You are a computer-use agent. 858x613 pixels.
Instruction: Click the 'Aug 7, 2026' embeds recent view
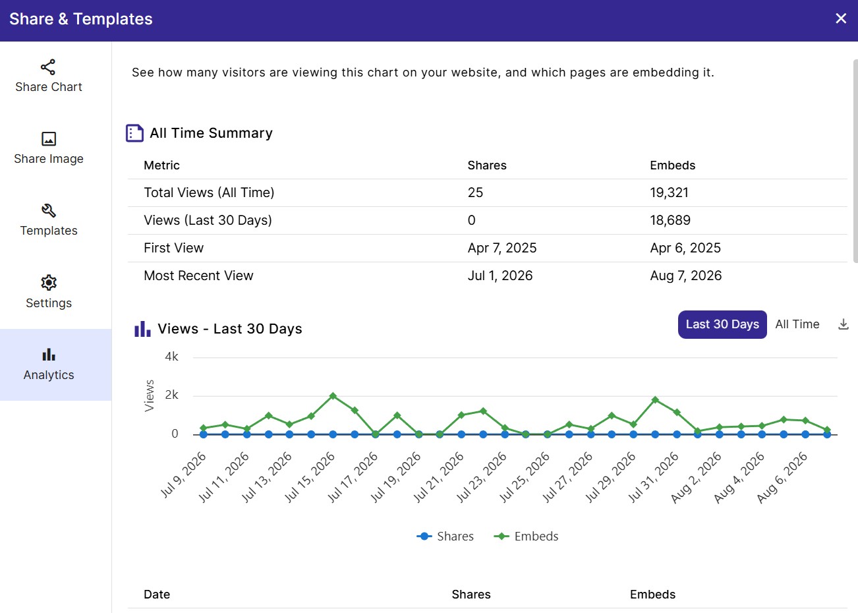[x=686, y=276]
